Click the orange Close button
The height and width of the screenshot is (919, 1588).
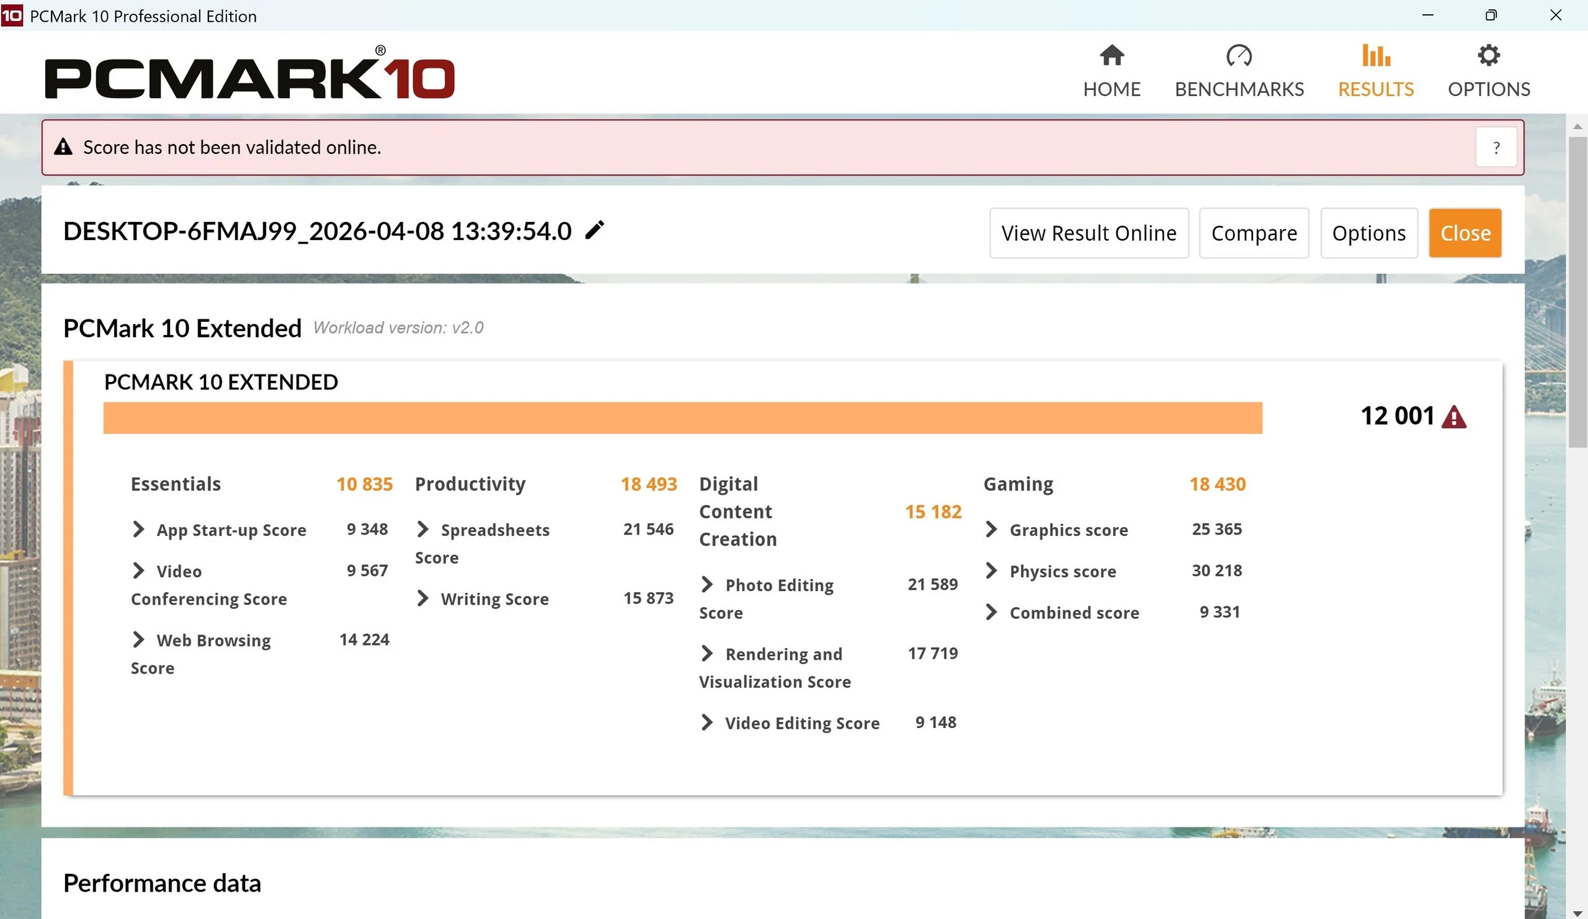1465,233
